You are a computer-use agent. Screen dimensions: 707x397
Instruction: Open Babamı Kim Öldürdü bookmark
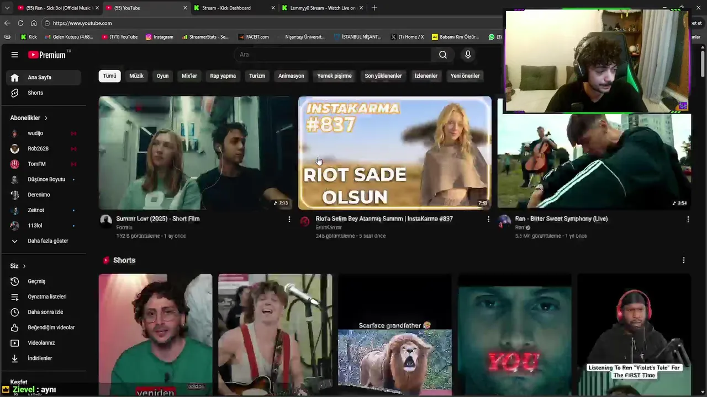click(x=456, y=37)
